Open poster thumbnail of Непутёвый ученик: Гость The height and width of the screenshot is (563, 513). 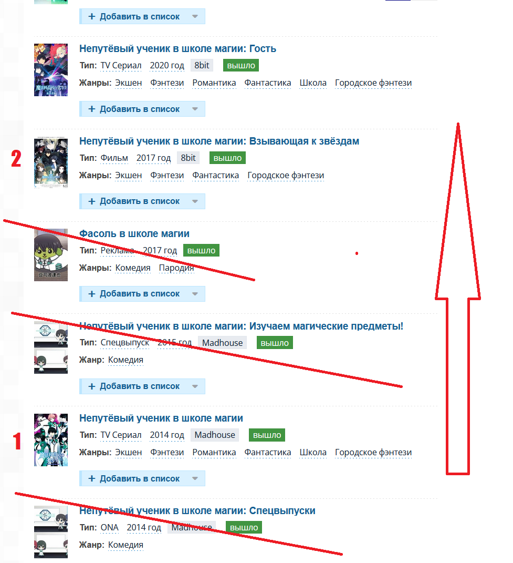click(x=51, y=70)
